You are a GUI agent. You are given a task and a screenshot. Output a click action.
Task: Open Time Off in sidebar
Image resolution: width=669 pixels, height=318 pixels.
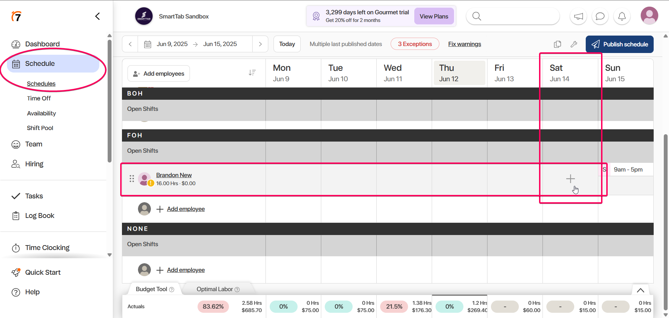point(39,98)
